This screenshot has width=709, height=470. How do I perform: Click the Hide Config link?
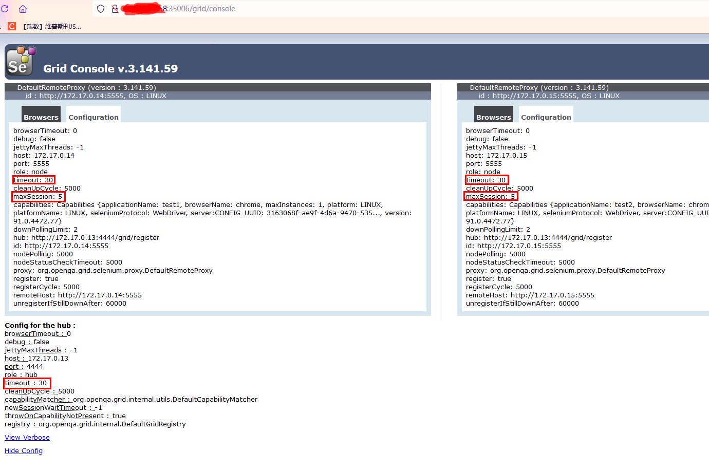coord(24,451)
